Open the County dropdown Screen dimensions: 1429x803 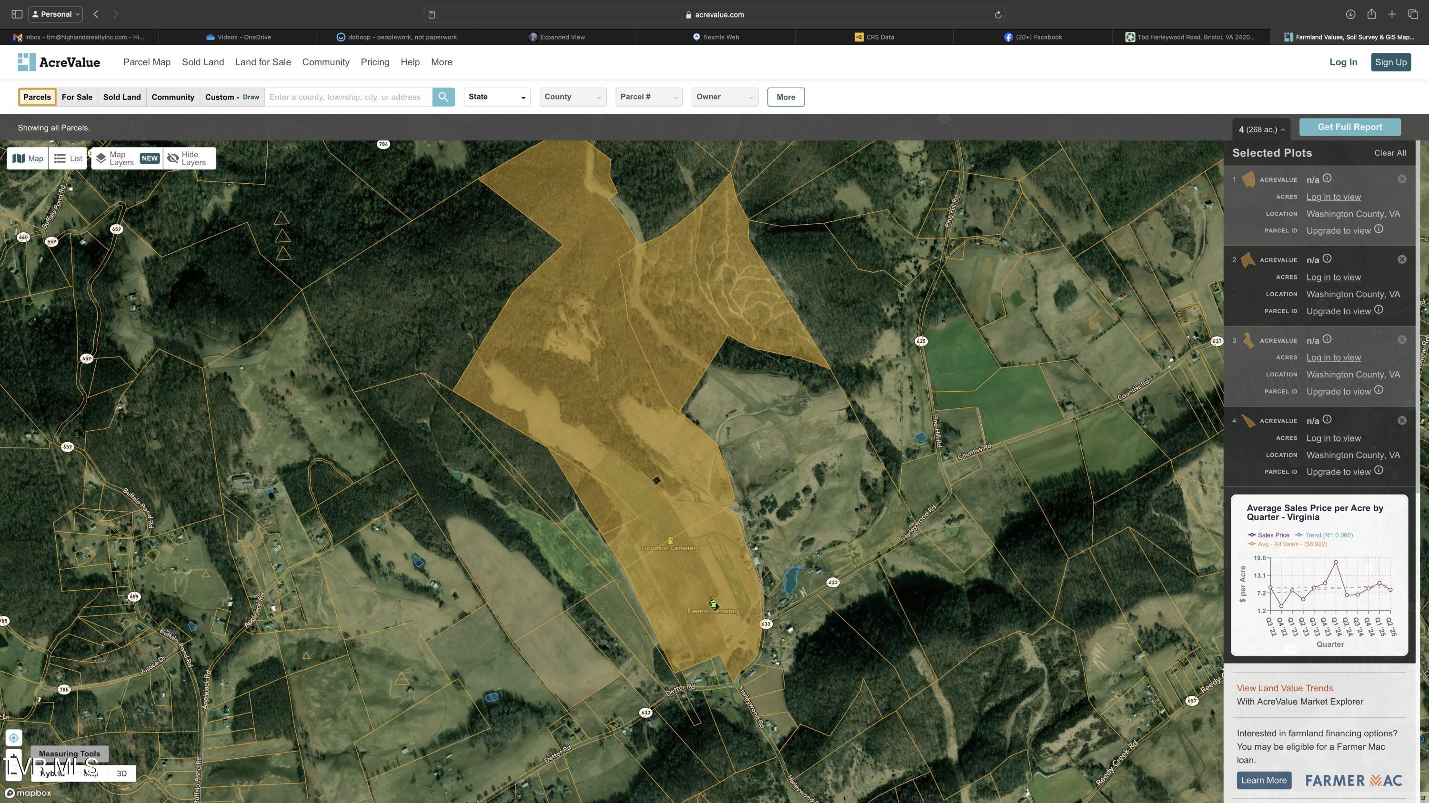click(572, 97)
